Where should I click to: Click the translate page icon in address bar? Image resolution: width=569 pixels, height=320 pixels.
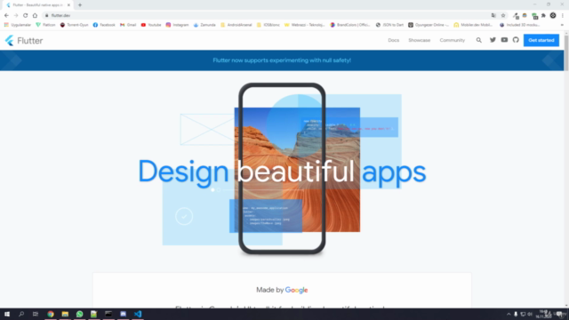pos(493,16)
